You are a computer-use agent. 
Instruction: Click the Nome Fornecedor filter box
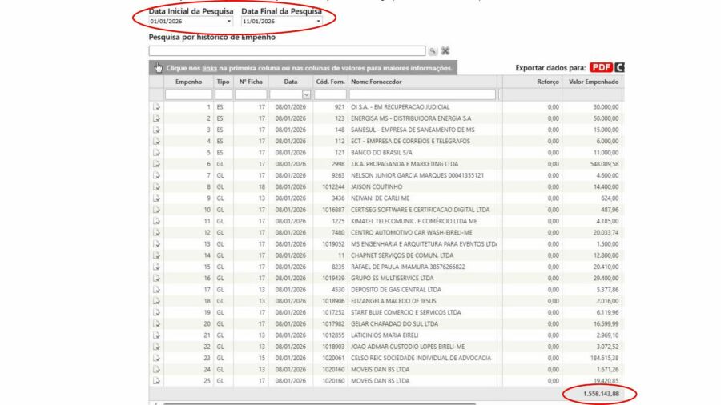[x=422, y=94]
